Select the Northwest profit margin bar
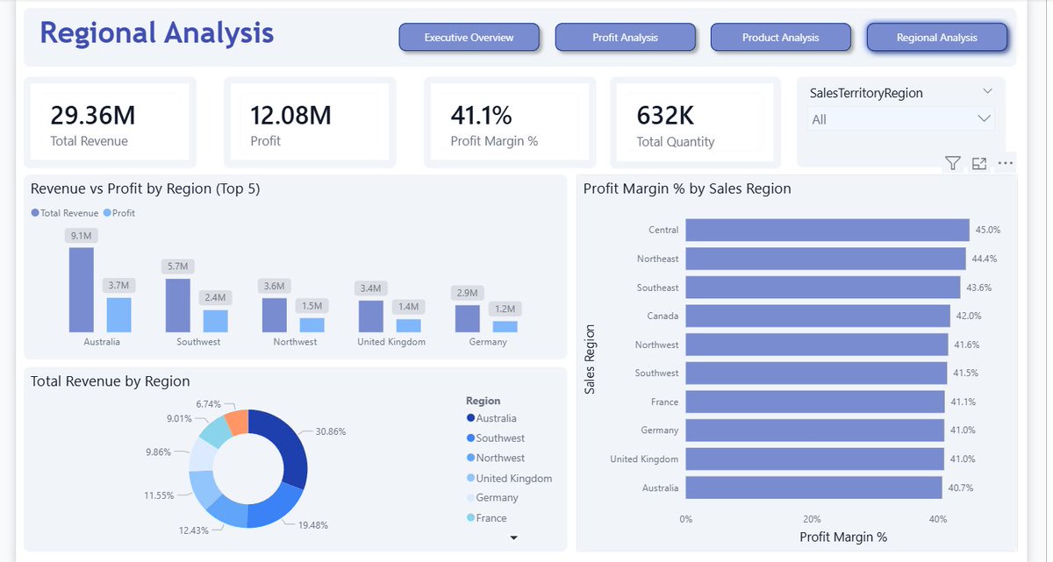Image resolution: width=1053 pixels, height=562 pixels. [816, 345]
